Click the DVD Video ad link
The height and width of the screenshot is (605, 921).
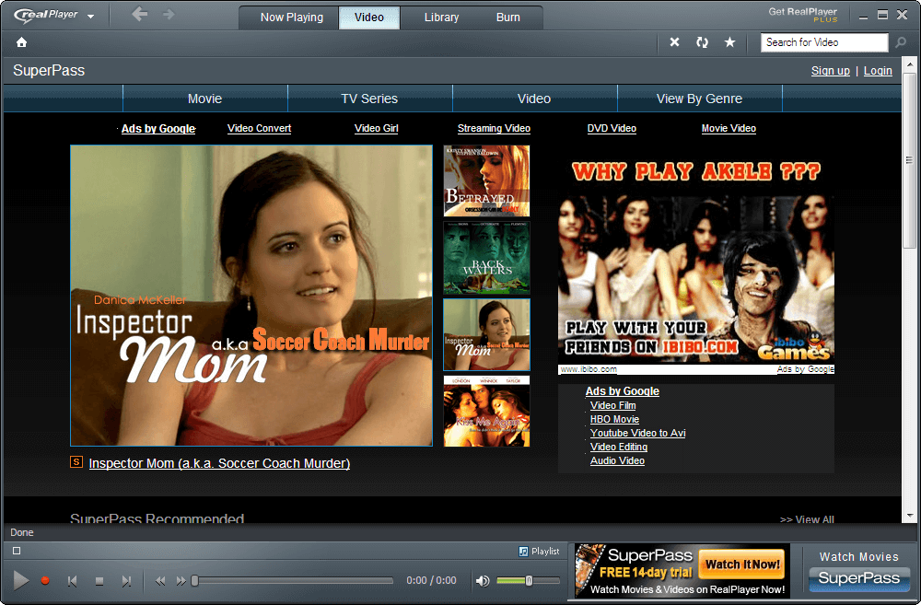[x=612, y=128]
